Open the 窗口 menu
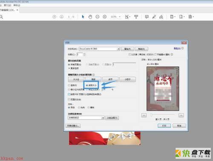 [x=7, y=5]
